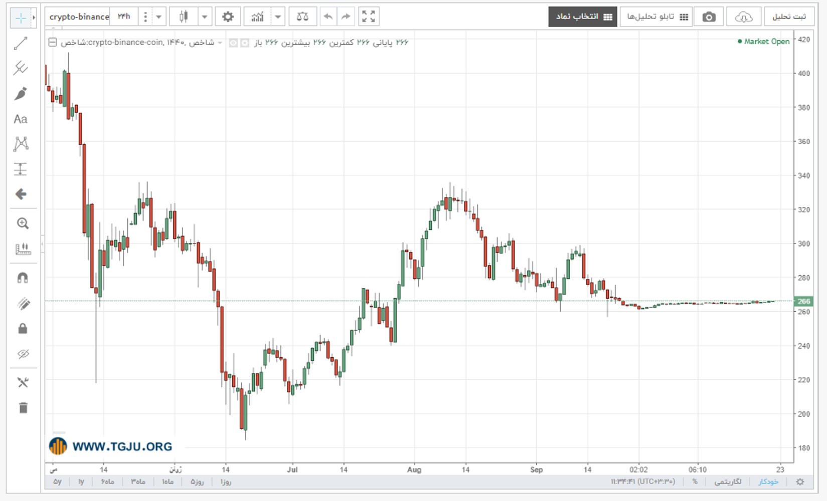Select the 1y time range
827x501 pixels.
81,481
